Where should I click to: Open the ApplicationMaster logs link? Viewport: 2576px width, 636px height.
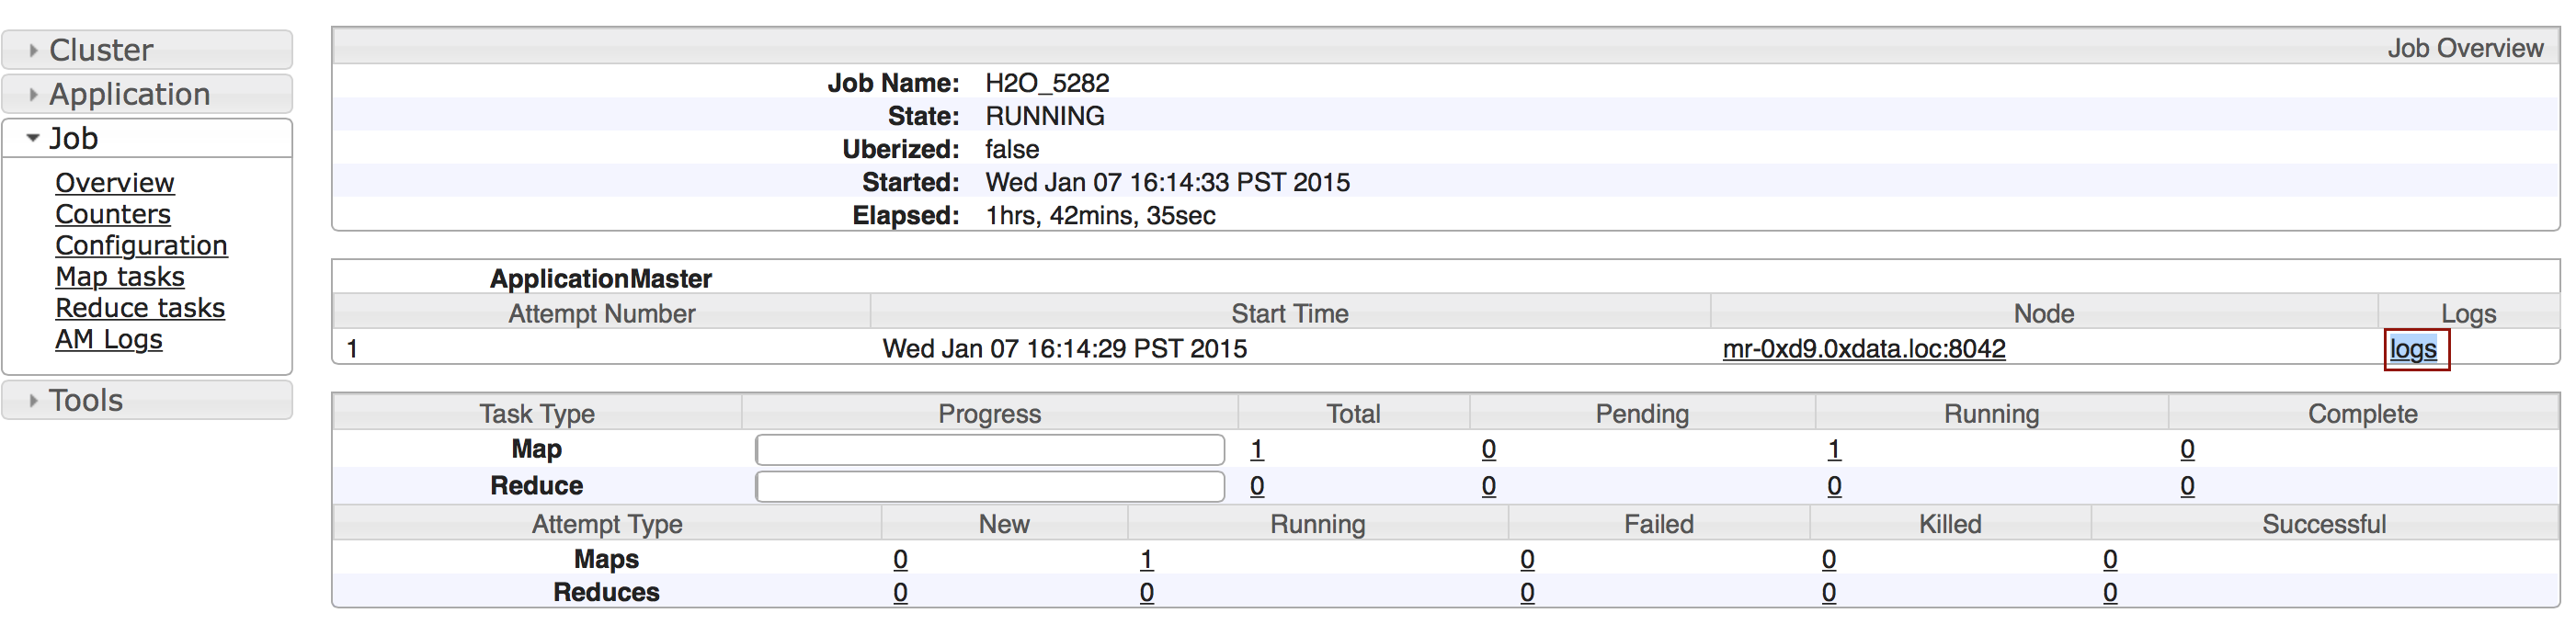(x=2412, y=349)
